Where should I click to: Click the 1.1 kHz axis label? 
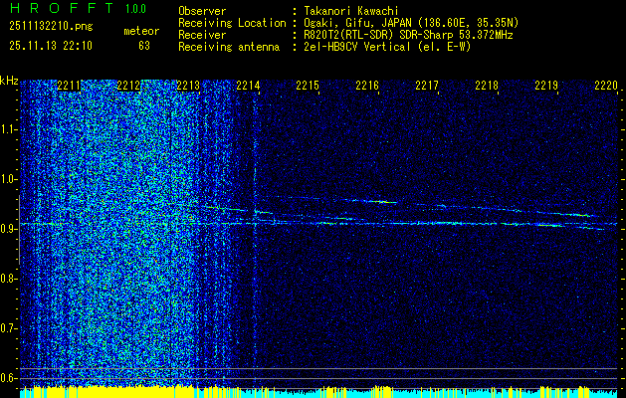pyautogui.click(x=8, y=129)
